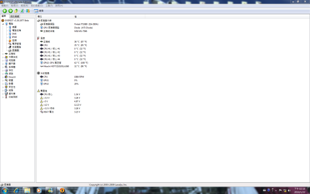Click the Up one level toolbar icon
The width and height of the screenshot is (310, 194).
16,11
